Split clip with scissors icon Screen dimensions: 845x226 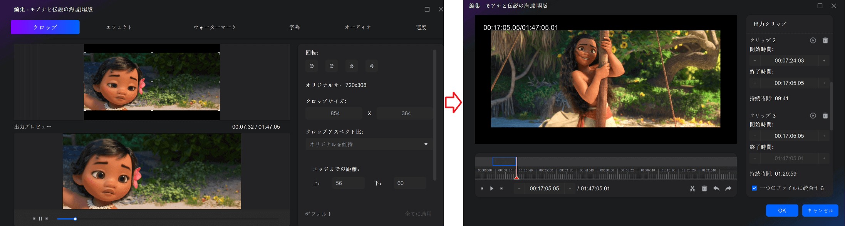(x=692, y=189)
